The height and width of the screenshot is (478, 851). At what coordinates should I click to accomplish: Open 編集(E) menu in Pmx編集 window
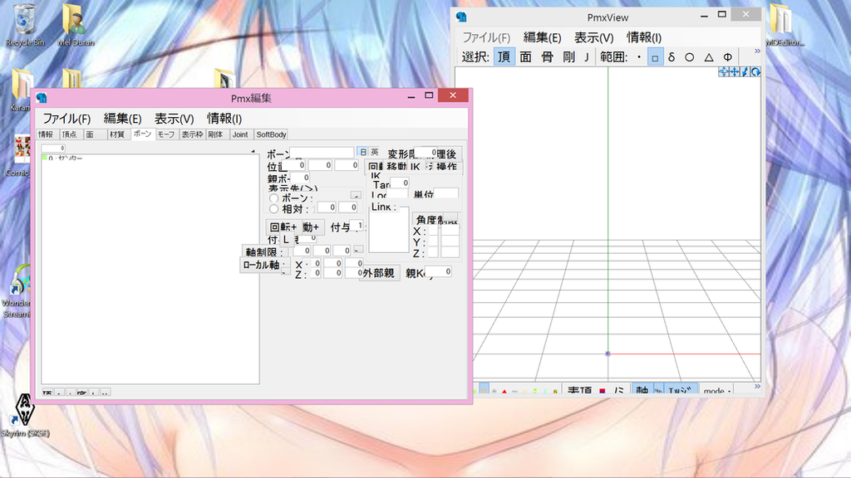point(122,118)
